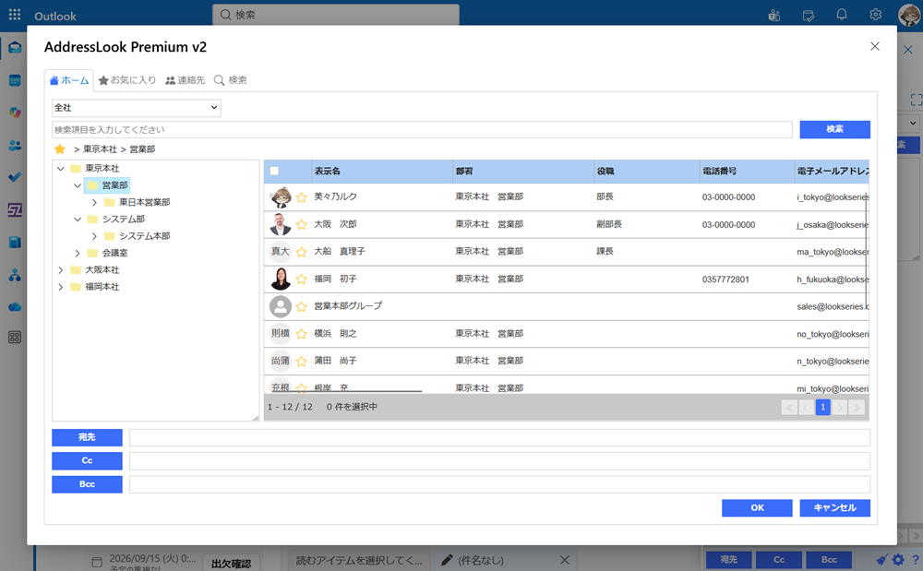
Task: Favorite 営業本部グループ with the star
Action: [x=302, y=306]
